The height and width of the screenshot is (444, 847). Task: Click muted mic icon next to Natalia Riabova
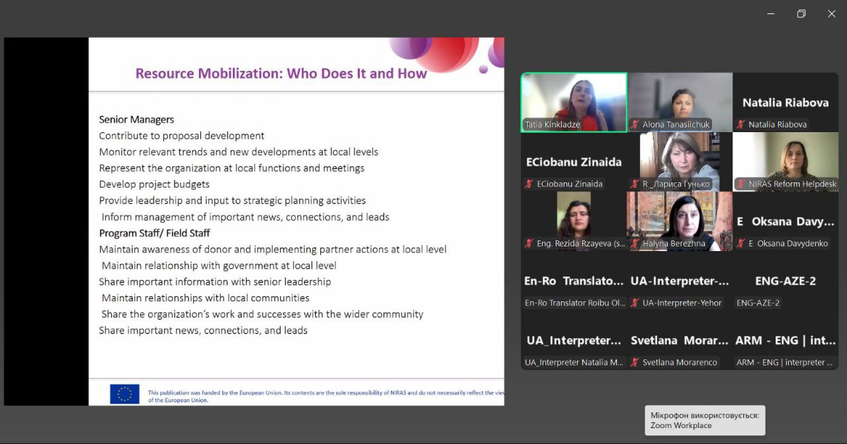[741, 124]
